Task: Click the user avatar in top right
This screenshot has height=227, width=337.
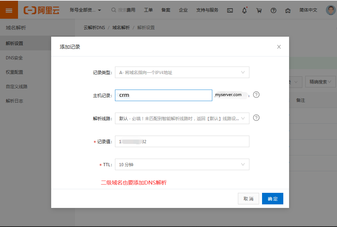Action: tap(330, 10)
